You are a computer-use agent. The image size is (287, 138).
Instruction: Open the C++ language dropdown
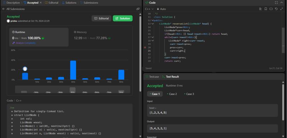tap(149, 9)
